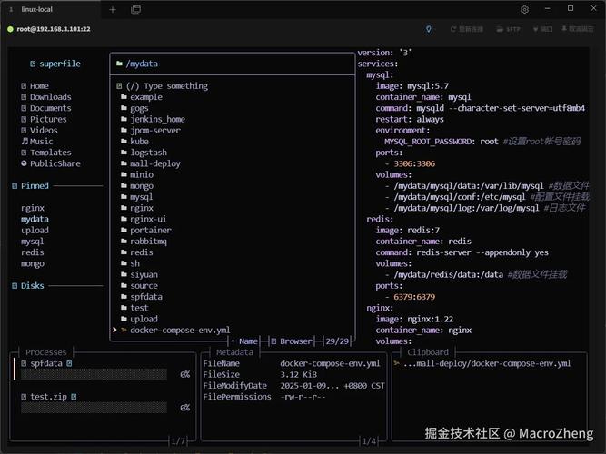Click the split window icon beside the plus
This screenshot has width=606, height=454.
pyautogui.click(x=135, y=10)
